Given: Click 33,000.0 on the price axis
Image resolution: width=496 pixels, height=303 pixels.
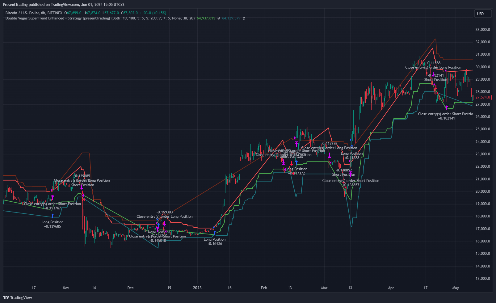Looking at the screenshot, I should pyautogui.click(x=483, y=30).
